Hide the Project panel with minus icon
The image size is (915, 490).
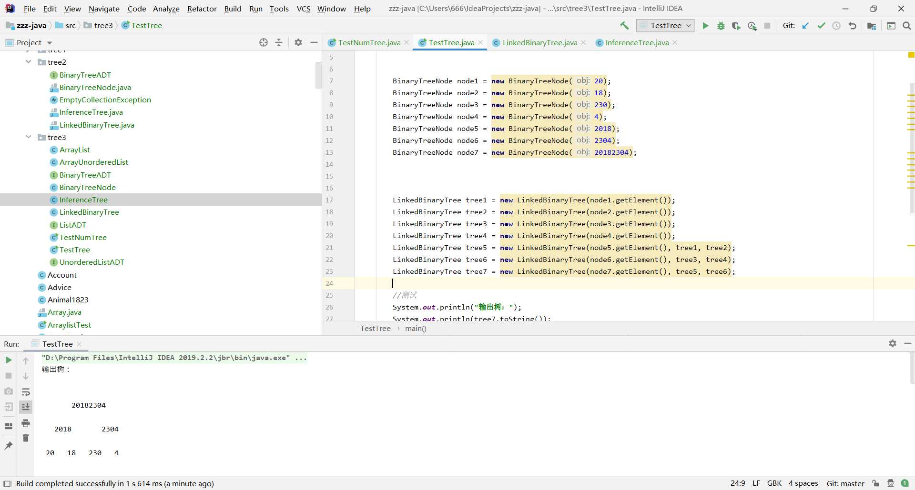point(314,42)
